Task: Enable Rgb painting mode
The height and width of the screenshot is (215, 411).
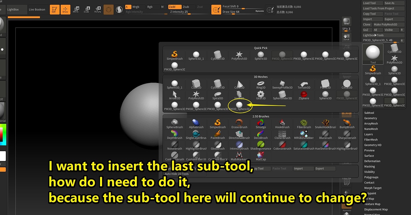Action: pyautogui.click(x=150, y=7)
